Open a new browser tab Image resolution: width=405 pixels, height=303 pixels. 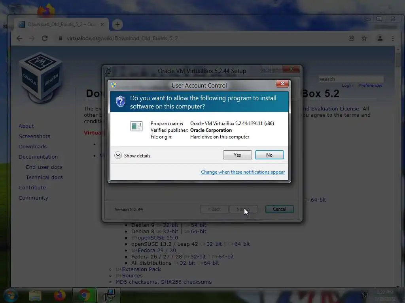tap(117, 24)
